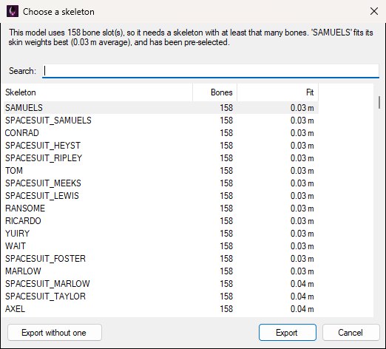Click the 0.03 m fit of SAMUELS
This screenshot has width=386, height=349.
302,108
